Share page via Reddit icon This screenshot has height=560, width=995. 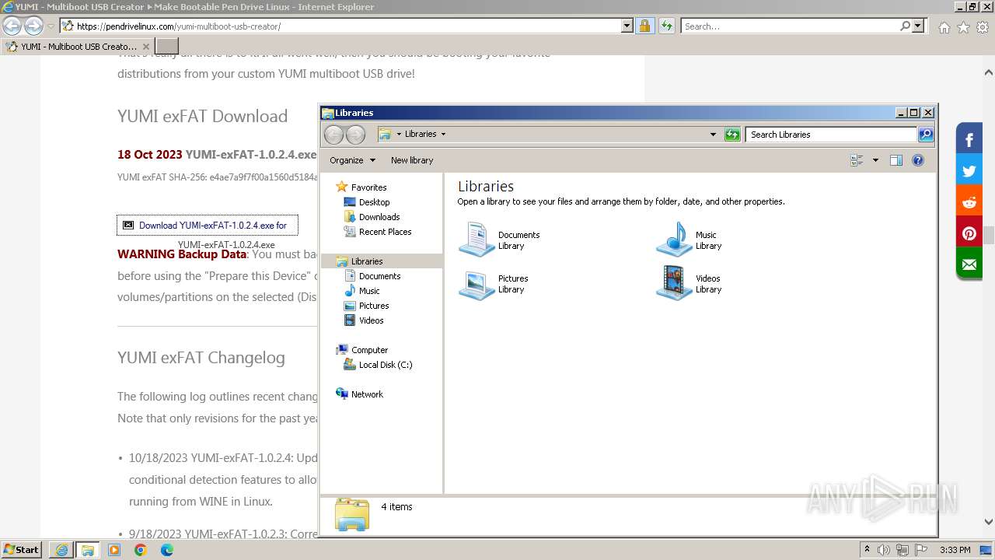click(969, 202)
